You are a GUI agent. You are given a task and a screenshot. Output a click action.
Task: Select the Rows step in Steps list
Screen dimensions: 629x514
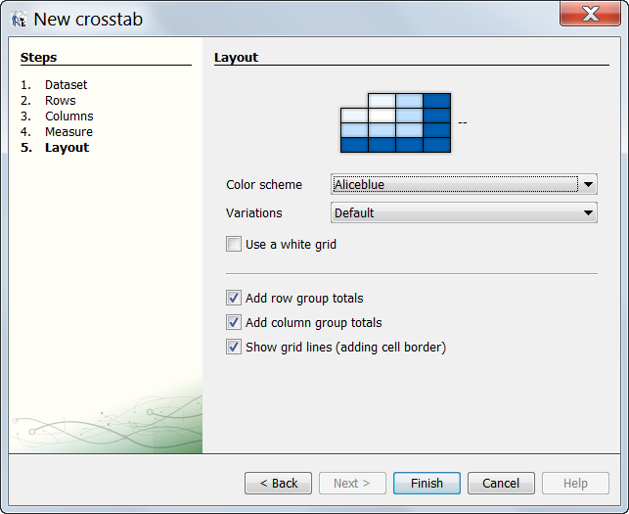coord(61,101)
